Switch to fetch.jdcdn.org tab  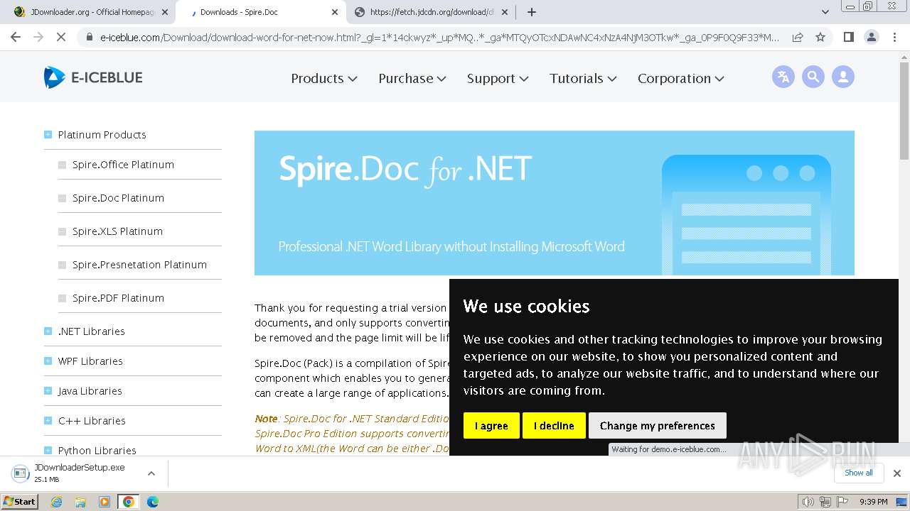(x=429, y=12)
